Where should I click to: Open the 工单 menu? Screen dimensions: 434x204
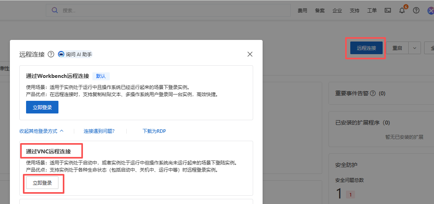372,11
